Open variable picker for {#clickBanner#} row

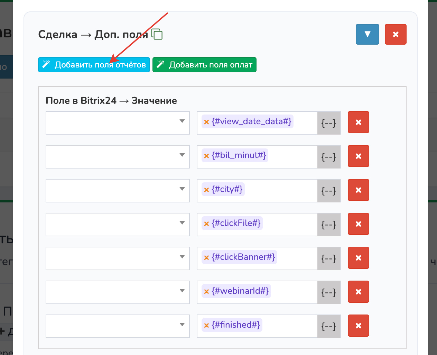pos(329,258)
